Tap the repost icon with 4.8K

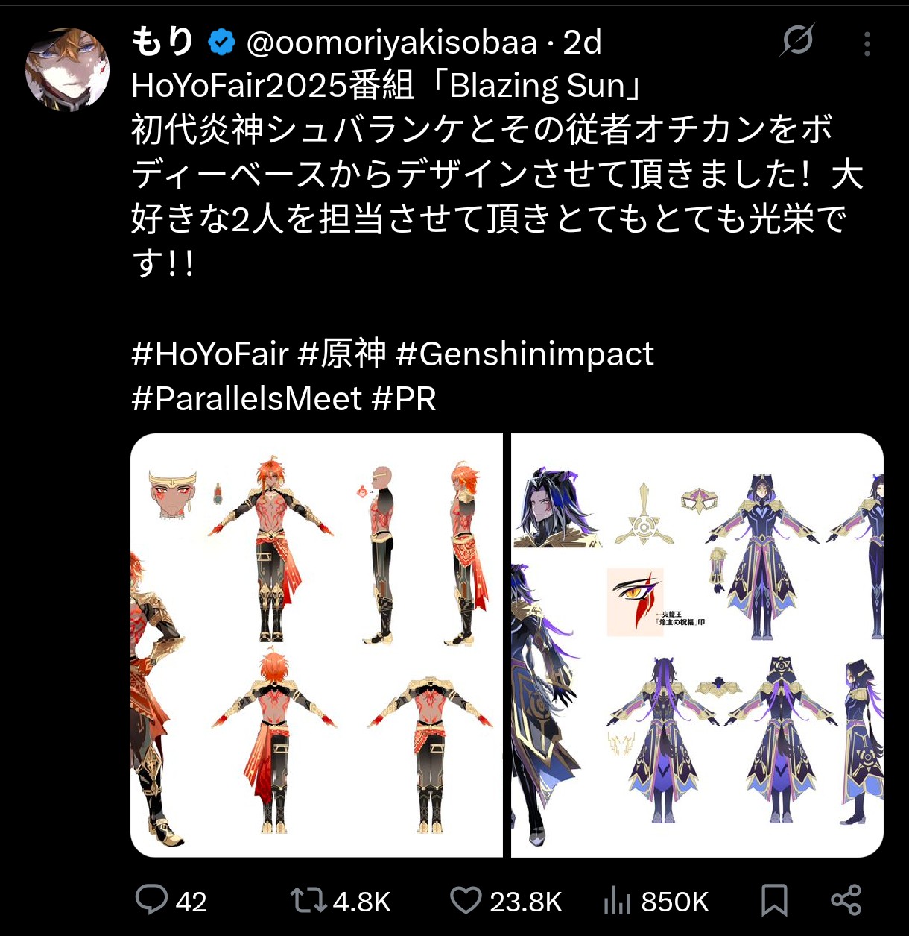(308, 900)
